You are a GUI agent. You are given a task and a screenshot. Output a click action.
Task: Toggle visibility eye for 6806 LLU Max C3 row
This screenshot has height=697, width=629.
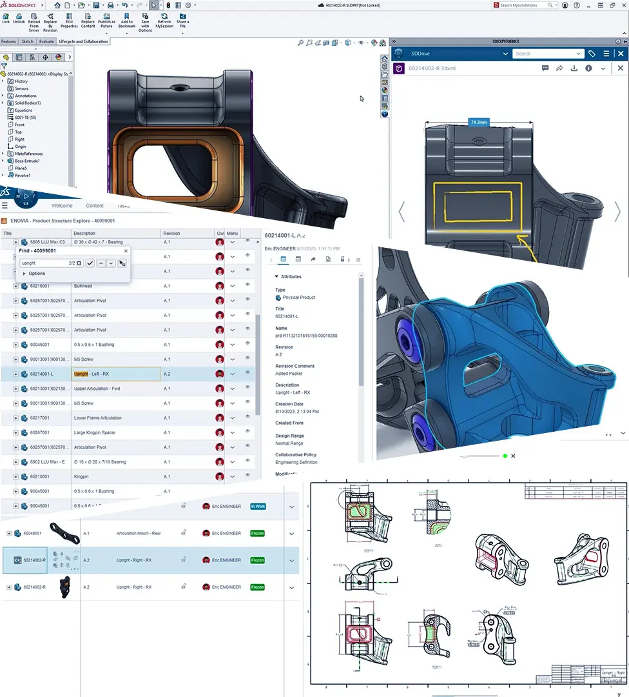point(247,241)
